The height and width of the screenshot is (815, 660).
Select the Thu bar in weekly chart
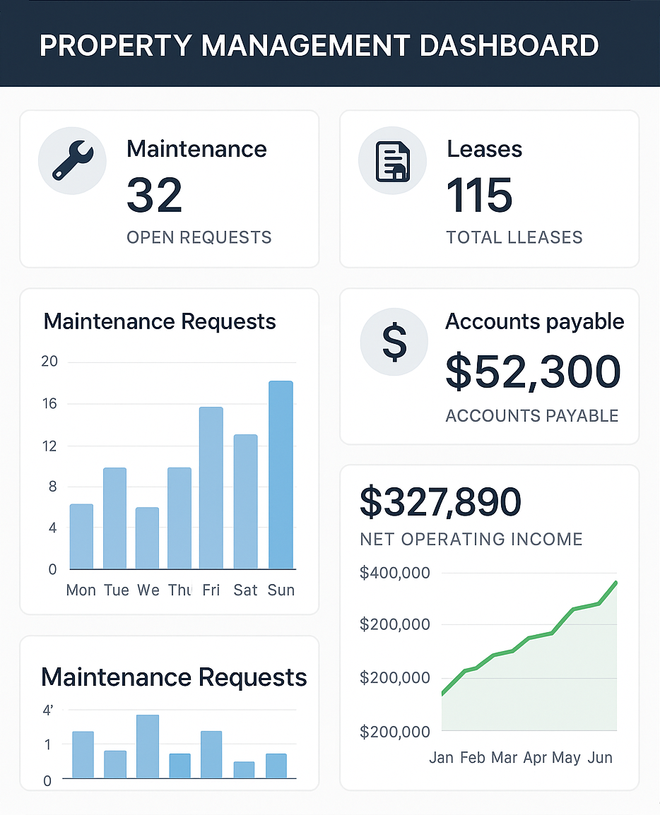179,518
